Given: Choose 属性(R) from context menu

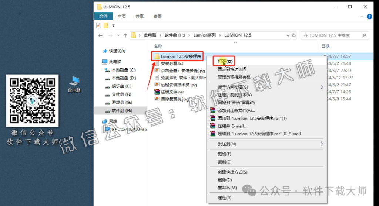Looking at the screenshot, I should pos(225,198).
